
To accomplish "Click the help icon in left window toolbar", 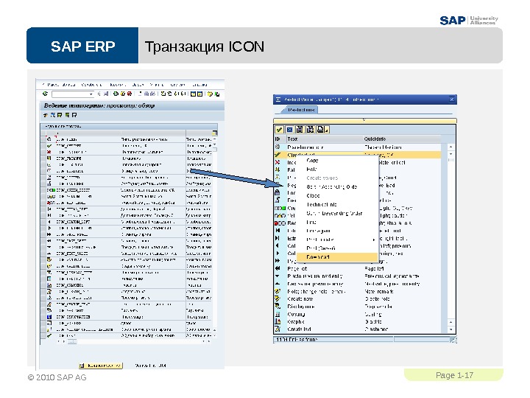I will tap(210, 94).
